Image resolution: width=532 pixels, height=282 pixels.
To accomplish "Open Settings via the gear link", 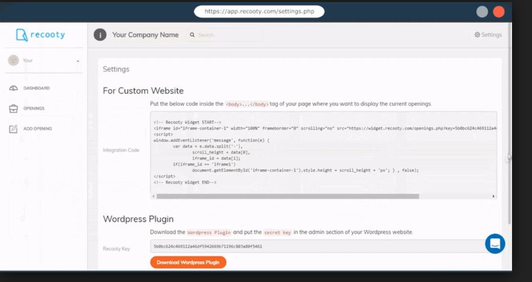I will point(488,35).
